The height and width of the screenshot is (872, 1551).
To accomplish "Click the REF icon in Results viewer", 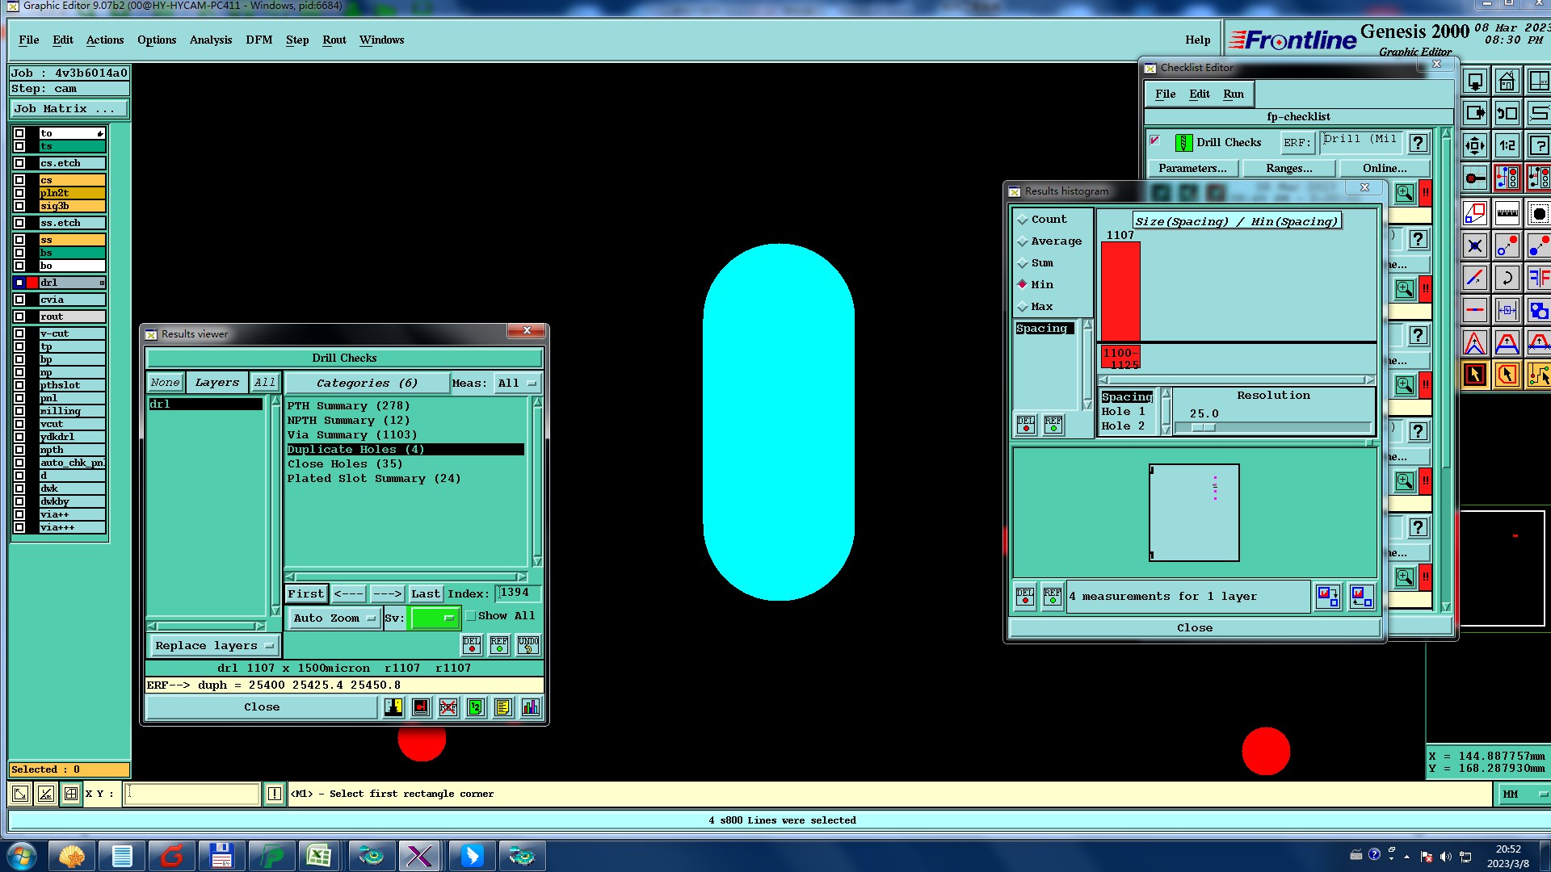I will tap(499, 644).
